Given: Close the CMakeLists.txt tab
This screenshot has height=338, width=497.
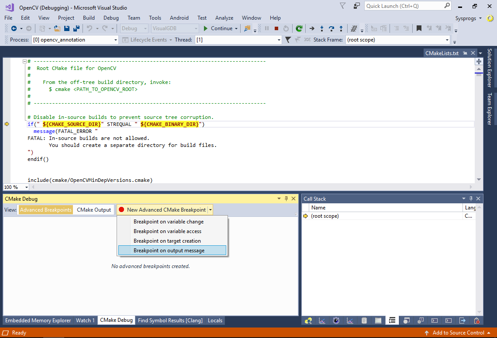Looking at the screenshot, I should click(473, 53).
